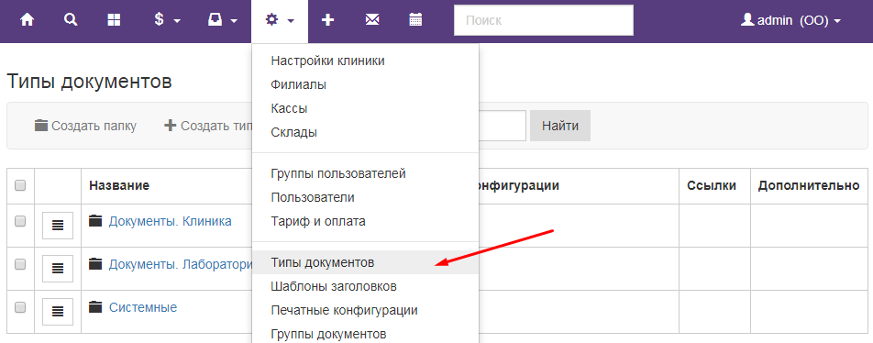The image size is (873, 343).
Task: Open the inbox tray dropdown
Action: click(x=222, y=20)
